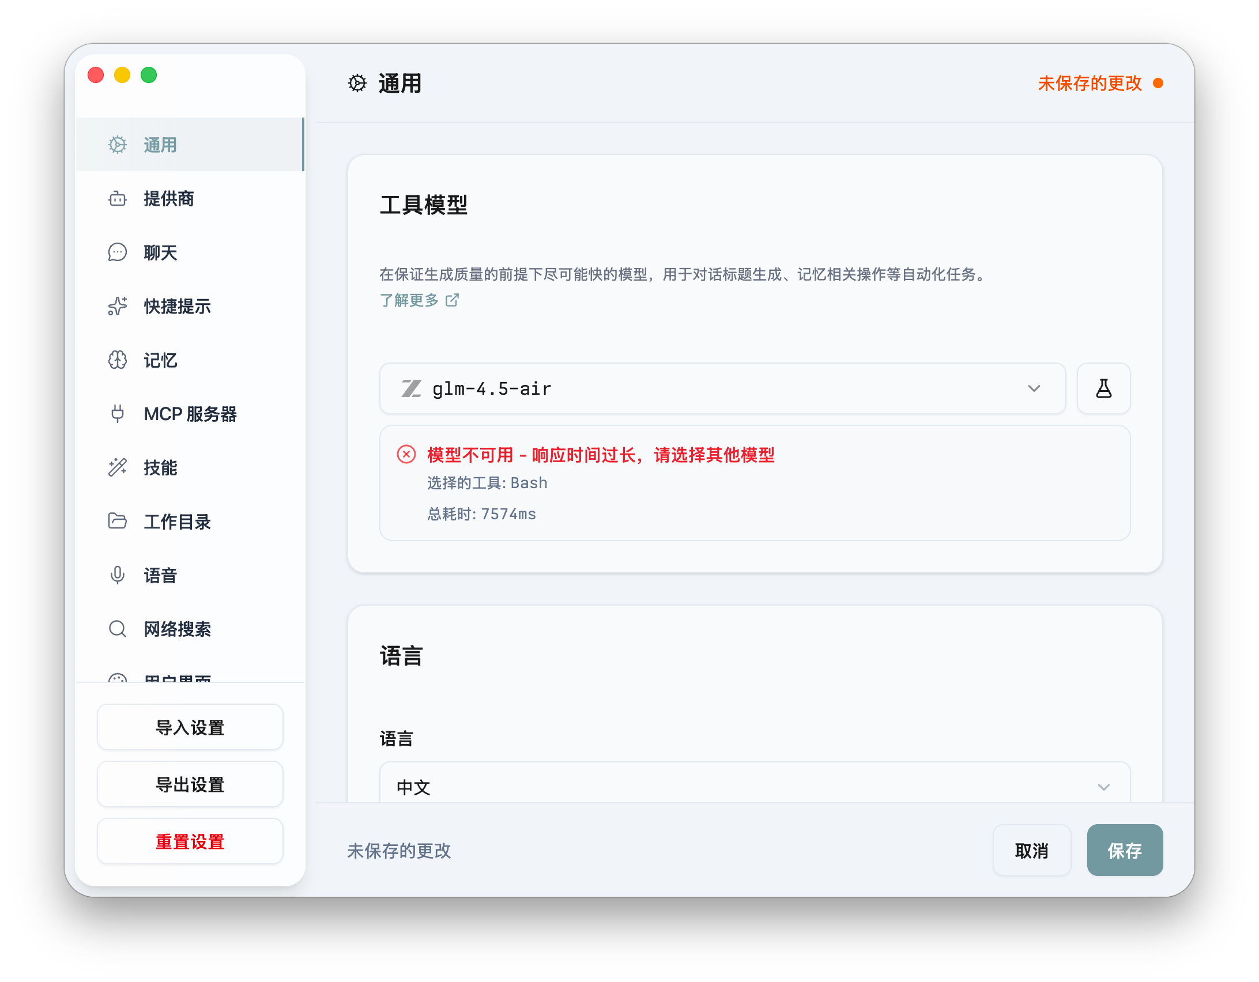The image size is (1259, 982).
Task: Click the 快捷提示 sparkle icon
Action: click(x=117, y=307)
